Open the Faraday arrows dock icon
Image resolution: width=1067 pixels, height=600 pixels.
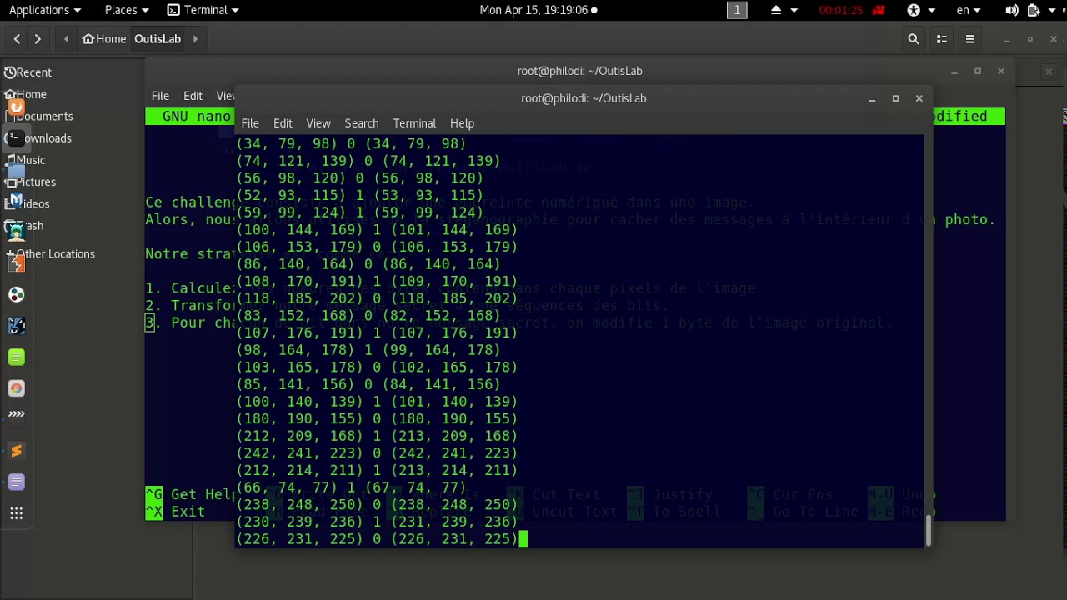16,414
